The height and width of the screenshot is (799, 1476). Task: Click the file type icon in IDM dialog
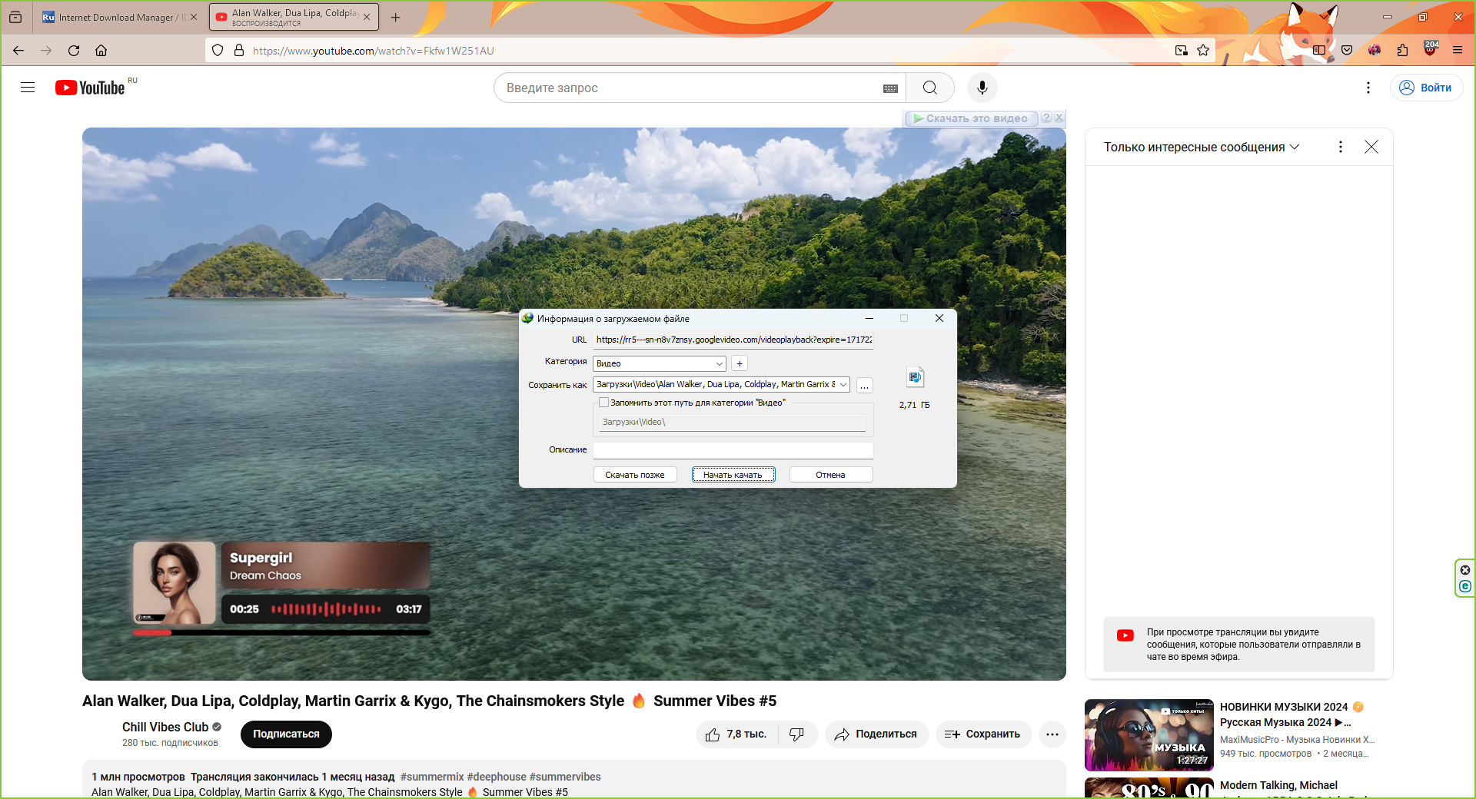(915, 377)
